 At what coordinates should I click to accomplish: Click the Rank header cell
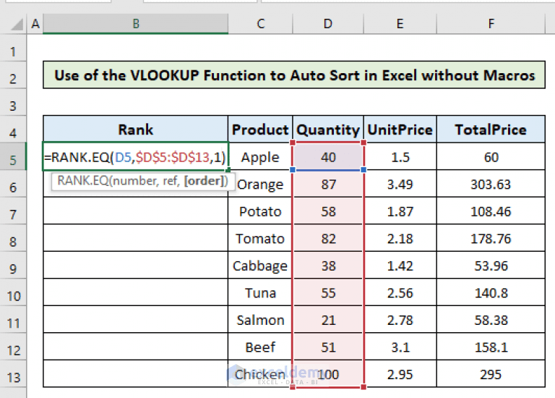136,130
